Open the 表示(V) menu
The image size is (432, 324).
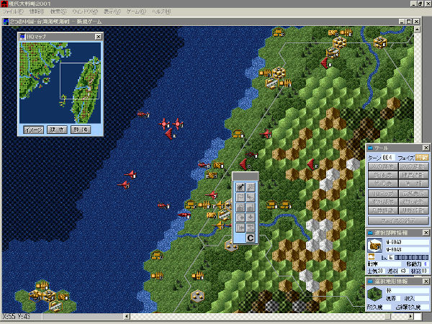click(x=112, y=12)
